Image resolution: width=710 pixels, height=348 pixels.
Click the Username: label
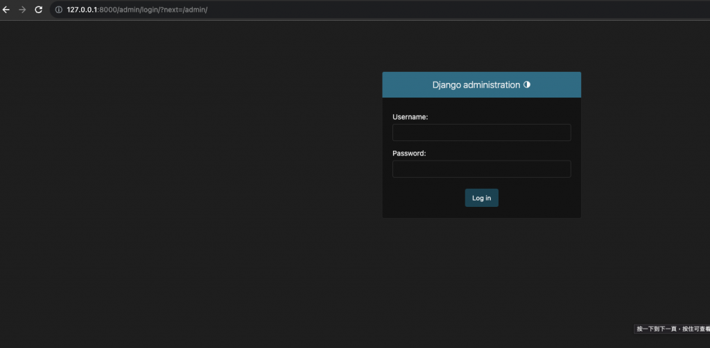410,117
